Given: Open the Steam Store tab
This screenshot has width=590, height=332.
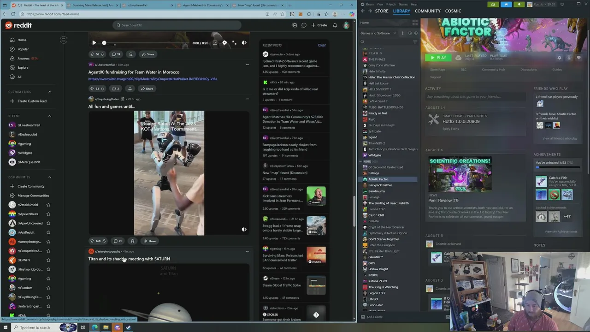Looking at the screenshot, I should (382, 11).
